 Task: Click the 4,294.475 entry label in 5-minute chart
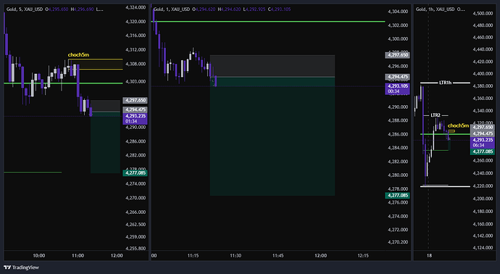point(136,109)
